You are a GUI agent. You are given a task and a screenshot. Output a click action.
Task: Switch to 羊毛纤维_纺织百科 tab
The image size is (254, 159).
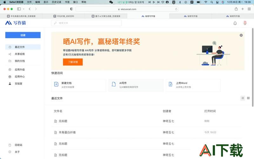coord(63,16)
